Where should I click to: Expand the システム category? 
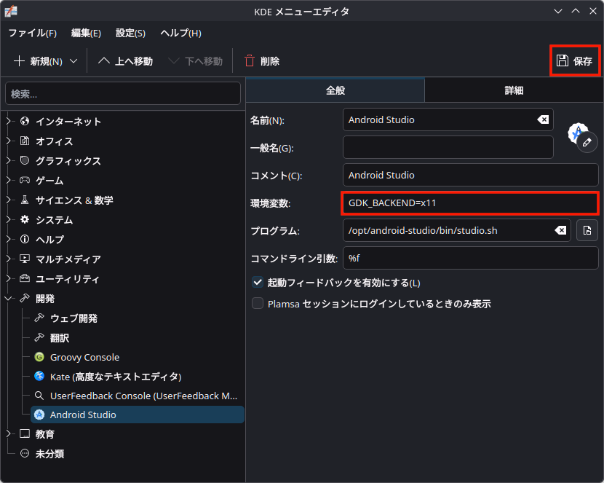[x=9, y=219]
